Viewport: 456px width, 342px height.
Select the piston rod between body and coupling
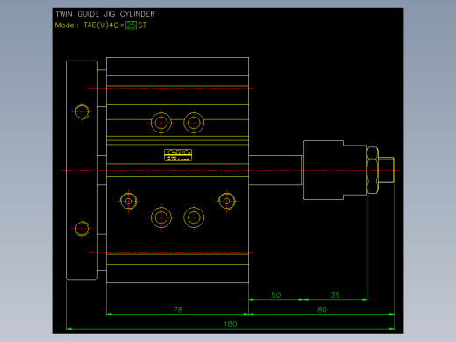point(275,170)
